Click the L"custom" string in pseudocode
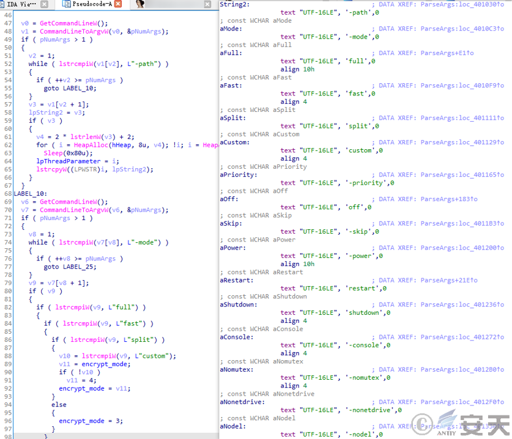 tap(152, 356)
